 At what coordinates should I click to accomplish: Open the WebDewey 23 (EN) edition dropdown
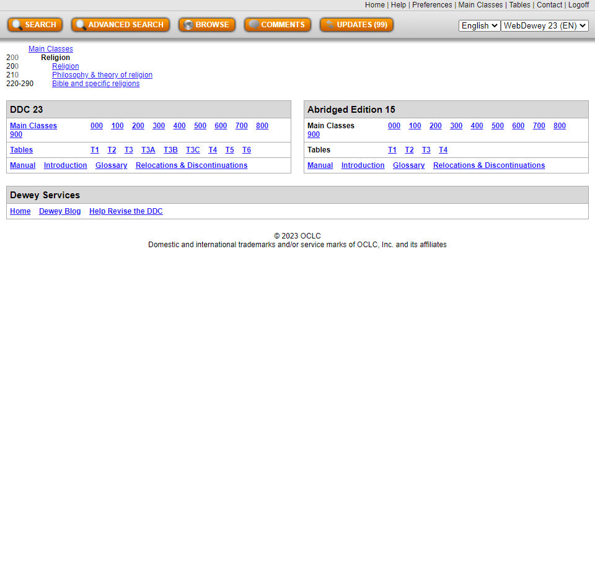544,25
